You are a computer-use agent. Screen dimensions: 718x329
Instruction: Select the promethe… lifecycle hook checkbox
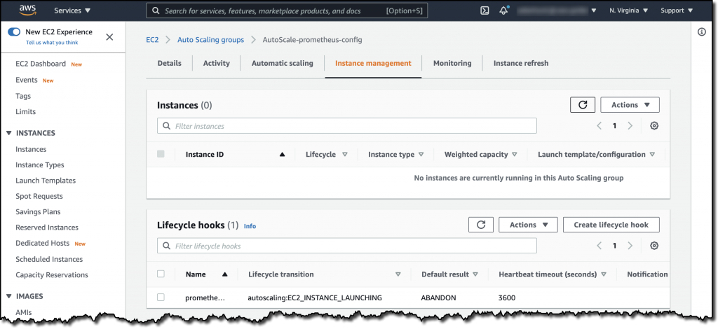[161, 297]
